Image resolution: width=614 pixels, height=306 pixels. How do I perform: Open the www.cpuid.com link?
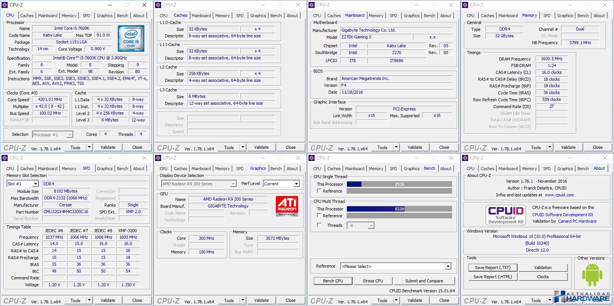point(559,195)
